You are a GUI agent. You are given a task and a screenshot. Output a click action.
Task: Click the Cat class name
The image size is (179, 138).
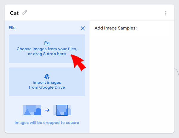pos(14,13)
